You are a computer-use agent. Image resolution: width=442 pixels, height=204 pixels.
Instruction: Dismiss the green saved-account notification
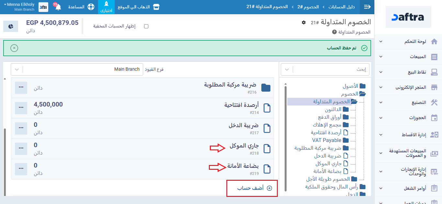pos(14,48)
